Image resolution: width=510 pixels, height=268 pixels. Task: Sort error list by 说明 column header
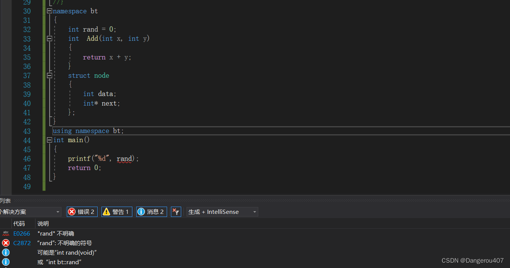click(43, 223)
